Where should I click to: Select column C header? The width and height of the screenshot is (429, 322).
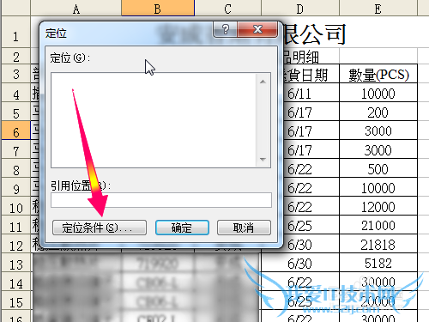pyautogui.click(x=227, y=9)
